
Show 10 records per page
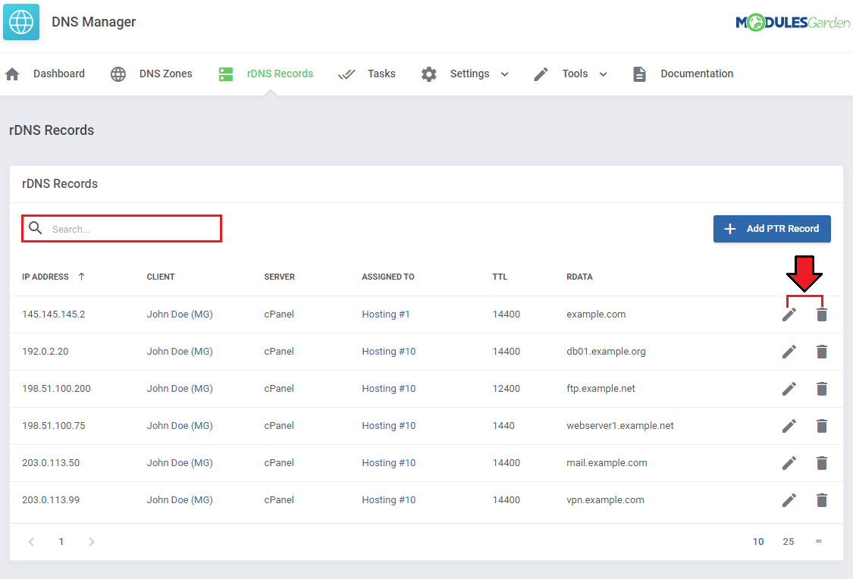758,542
